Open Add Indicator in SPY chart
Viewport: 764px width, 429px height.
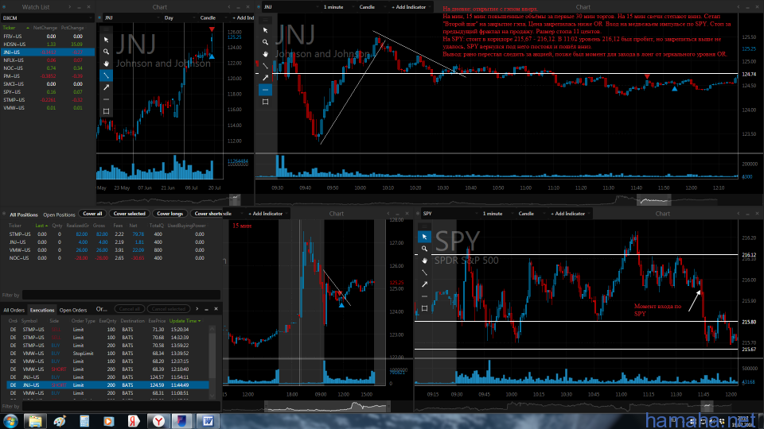570,214
